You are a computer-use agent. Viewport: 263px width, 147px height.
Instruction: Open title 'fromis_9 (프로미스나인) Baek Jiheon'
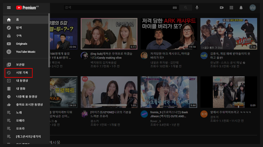coord(169,114)
